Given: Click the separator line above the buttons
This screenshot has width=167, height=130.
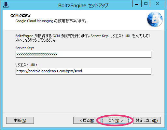Looking at the screenshot, I should click(x=83, y=112).
